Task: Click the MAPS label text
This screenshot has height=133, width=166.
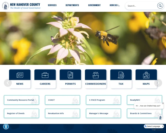Action: 146,84
